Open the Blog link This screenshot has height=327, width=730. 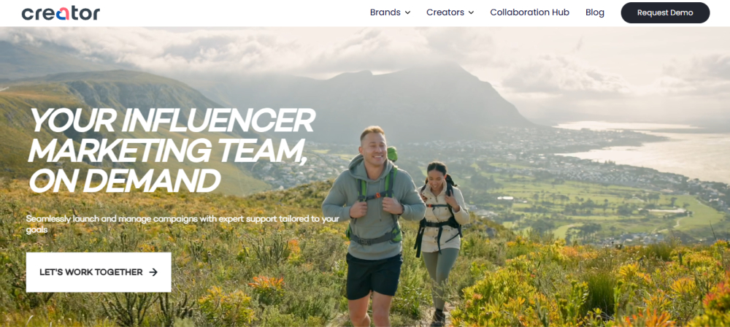point(594,12)
